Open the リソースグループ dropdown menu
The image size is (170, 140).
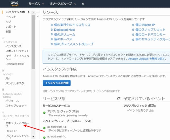63,4
